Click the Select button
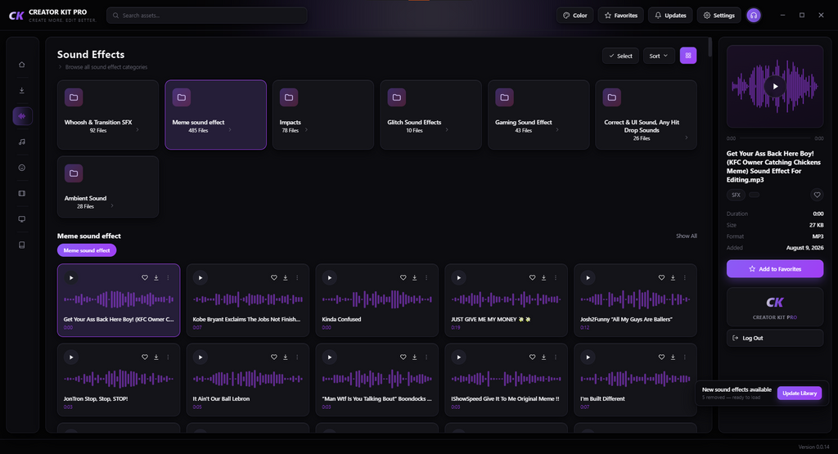This screenshot has width=838, height=454. (620, 56)
